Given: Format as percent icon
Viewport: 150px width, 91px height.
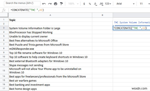Looking at the screenshot, I should (x=90, y=4).
